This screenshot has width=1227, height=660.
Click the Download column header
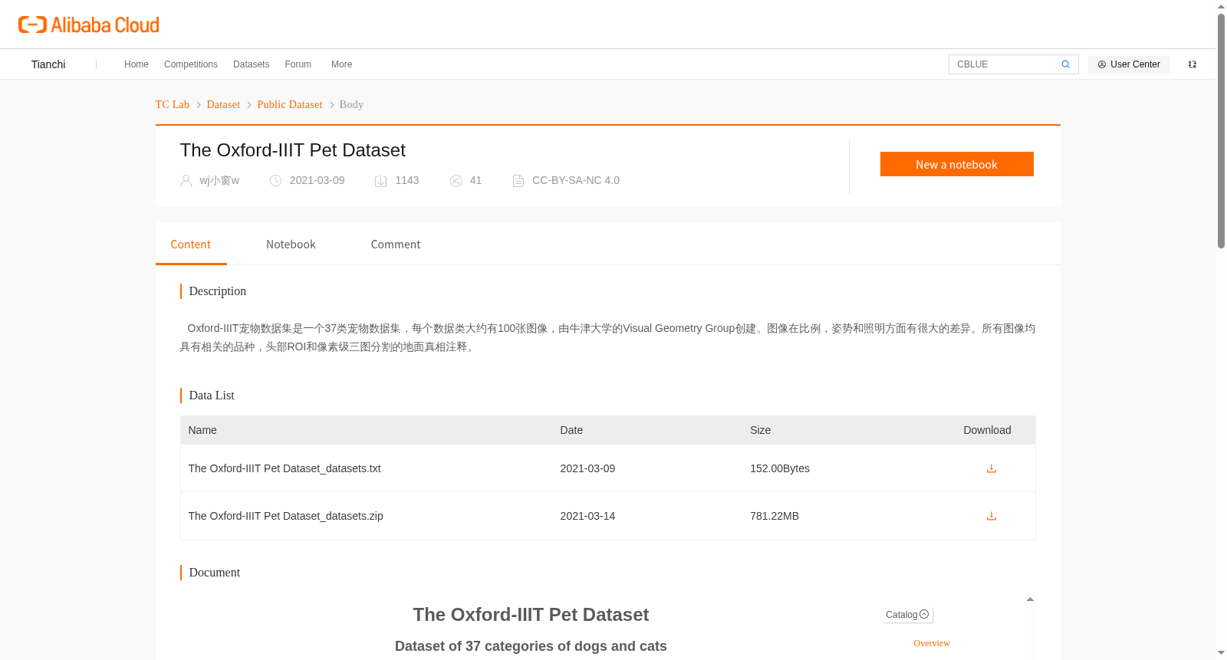(987, 430)
